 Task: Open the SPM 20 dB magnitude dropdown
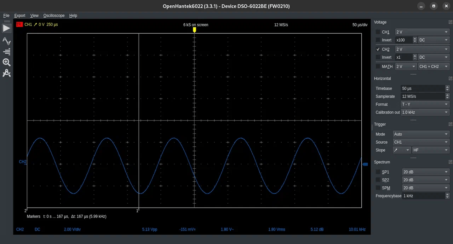[x=426, y=188]
